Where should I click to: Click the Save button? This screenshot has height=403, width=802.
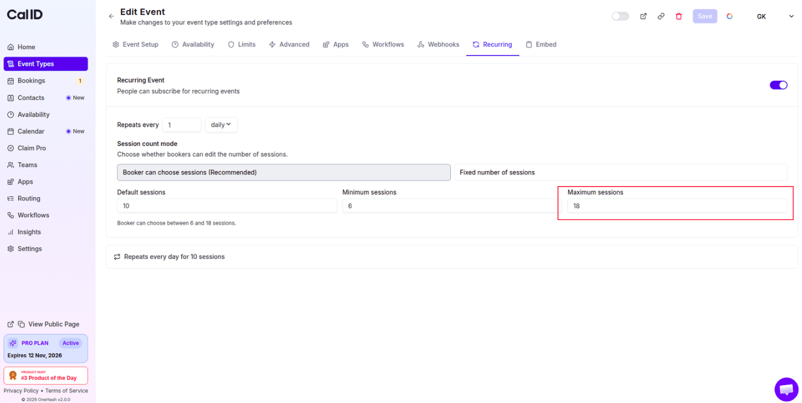click(705, 16)
